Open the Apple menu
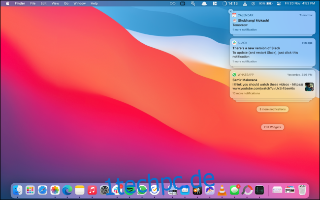The height and width of the screenshot is (200, 320). tap(7, 3)
